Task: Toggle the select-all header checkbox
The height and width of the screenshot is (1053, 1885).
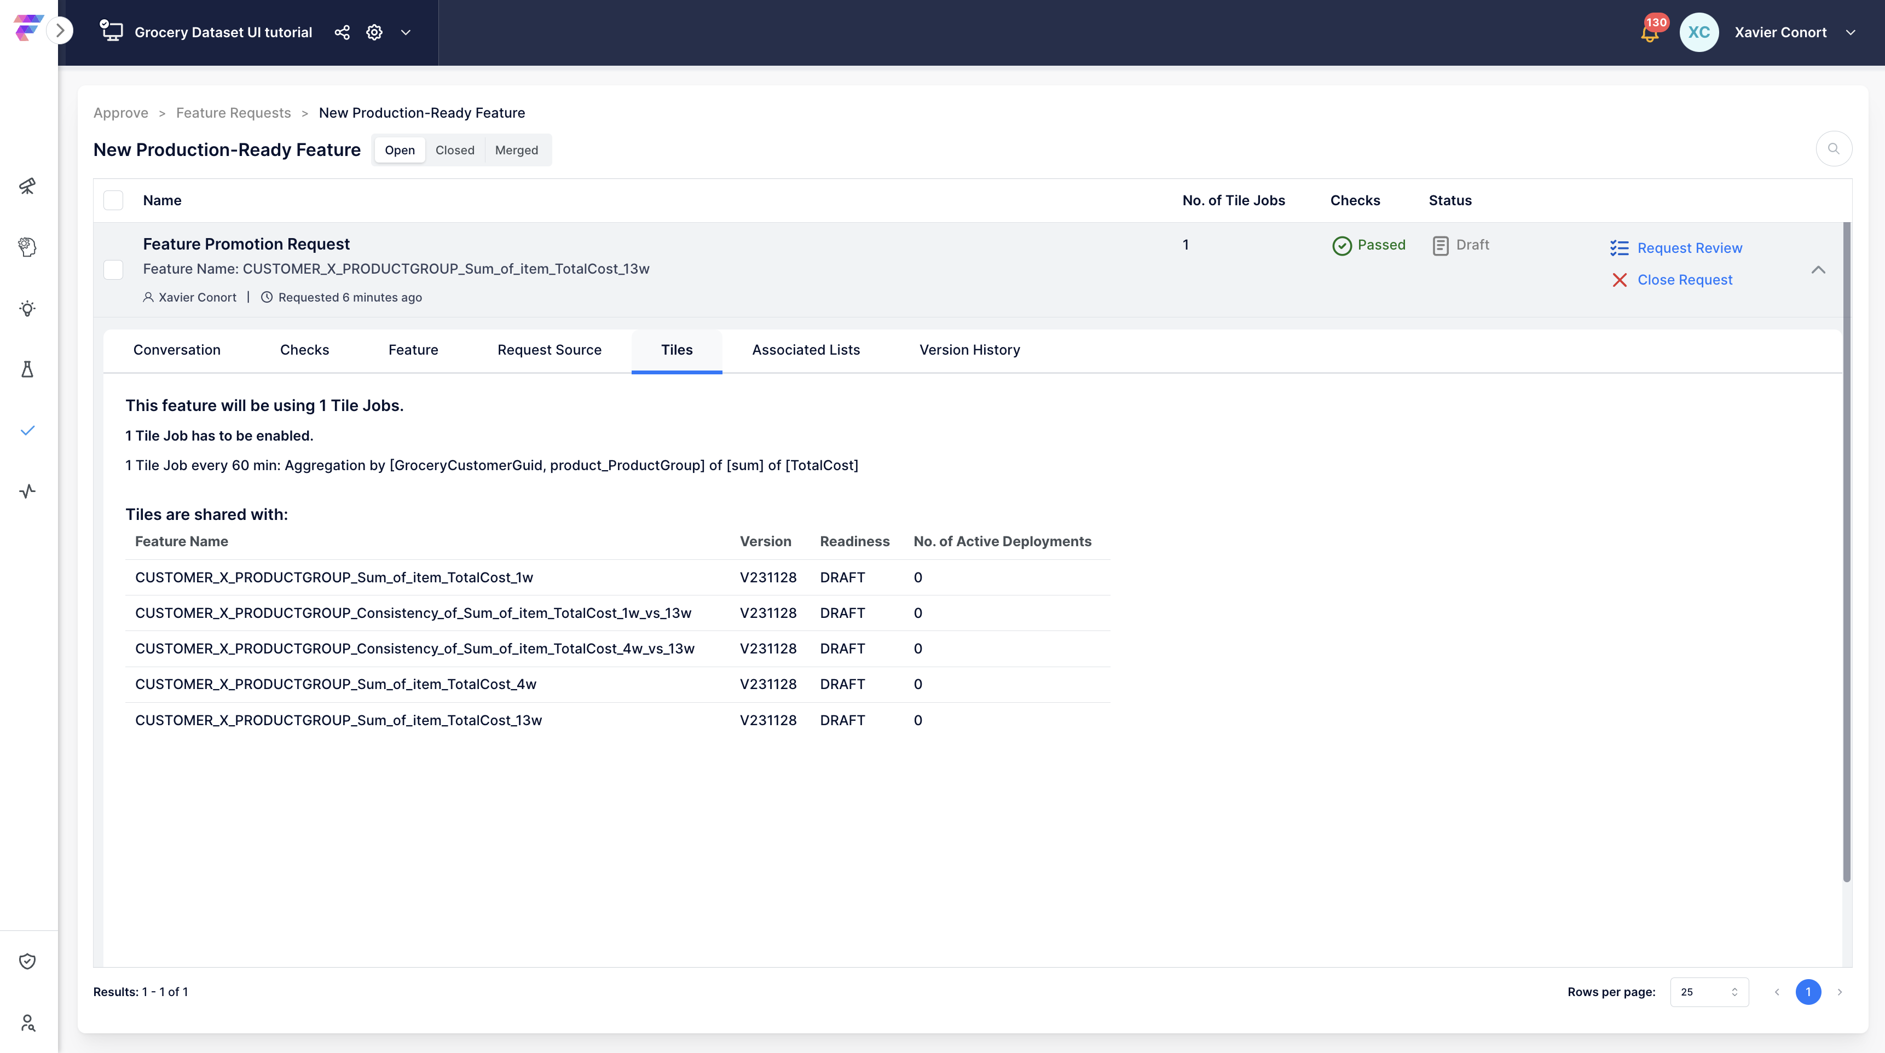Action: click(x=113, y=200)
